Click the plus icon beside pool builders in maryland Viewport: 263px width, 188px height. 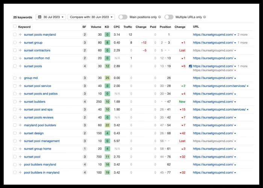20,172
